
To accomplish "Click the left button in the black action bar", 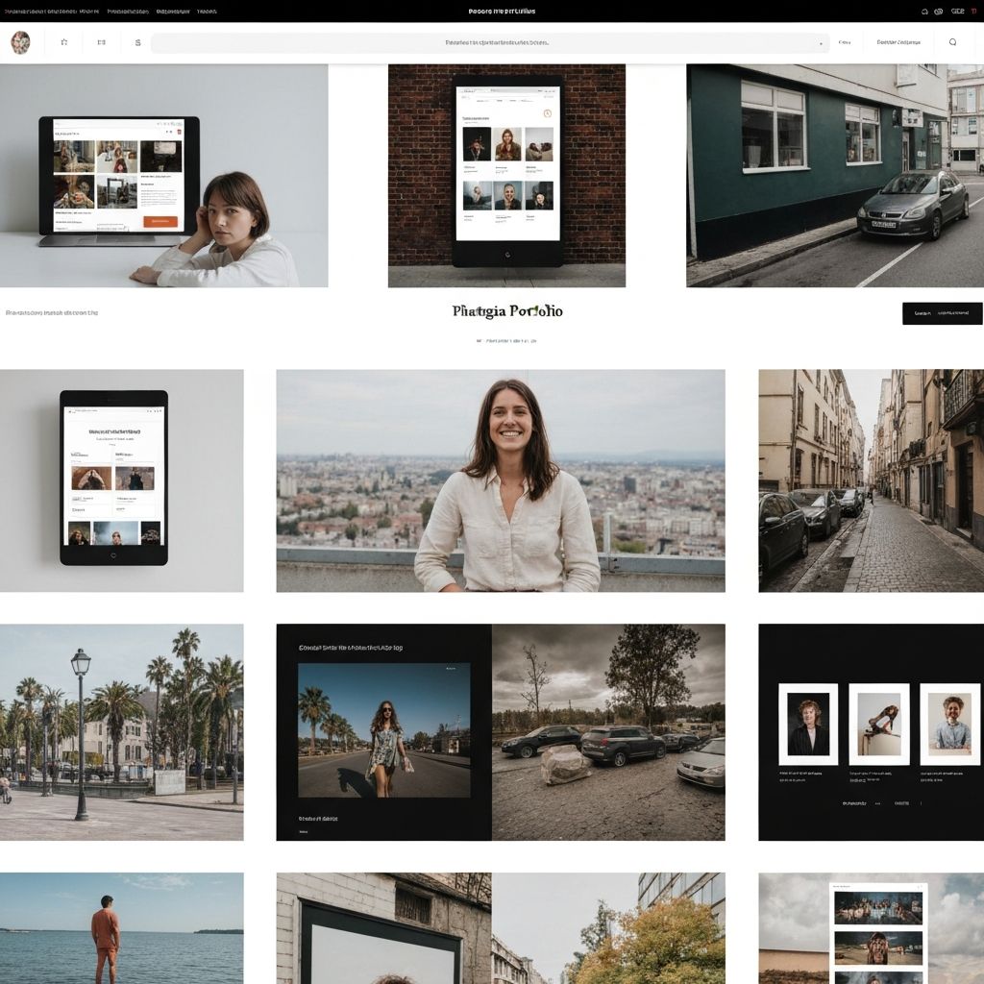I will pos(922,312).
